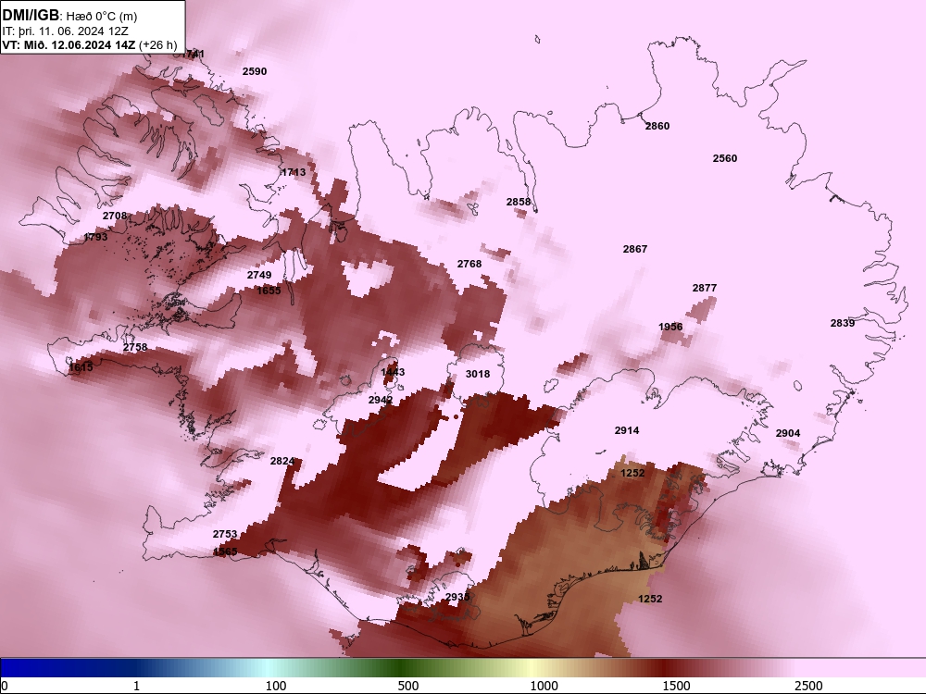Select the VT Mið. 12.06.2024 14Z line
Image resolution: width=926 pixels, height=694 pixels.
click(90, 44)
